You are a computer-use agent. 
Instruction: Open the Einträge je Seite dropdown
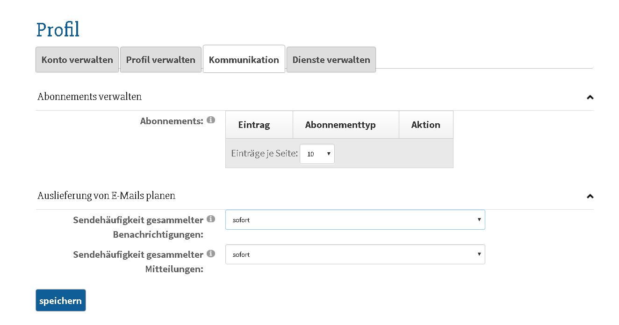[317, 154]
